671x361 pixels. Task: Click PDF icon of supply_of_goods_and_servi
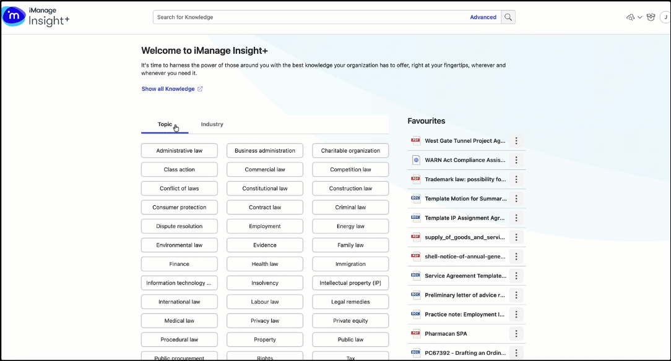[x=415, y=237]
